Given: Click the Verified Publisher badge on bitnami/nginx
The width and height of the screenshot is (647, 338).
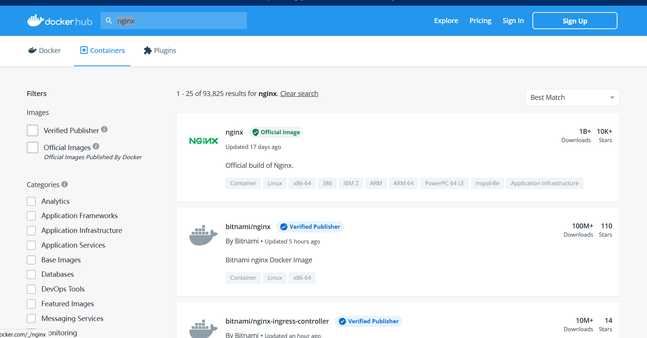Looking at the screenshot, I should pyautogui.click(x=310, y=227).
